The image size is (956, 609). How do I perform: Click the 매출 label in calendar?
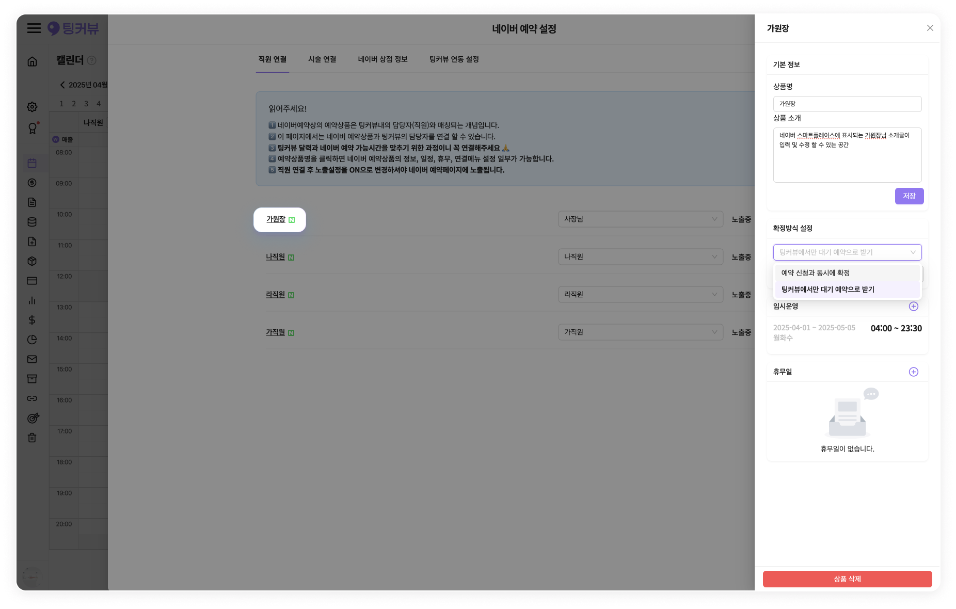click(67, 139)
